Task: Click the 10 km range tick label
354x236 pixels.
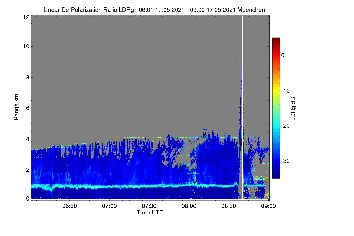Action: 26,46
